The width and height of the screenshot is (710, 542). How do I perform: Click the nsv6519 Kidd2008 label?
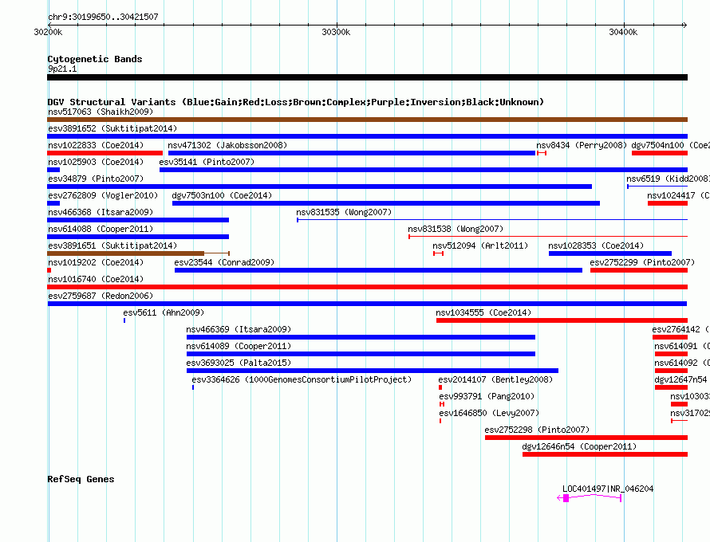point(669,179)
